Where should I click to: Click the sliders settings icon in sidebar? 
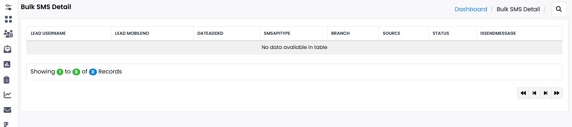point(8,7)
